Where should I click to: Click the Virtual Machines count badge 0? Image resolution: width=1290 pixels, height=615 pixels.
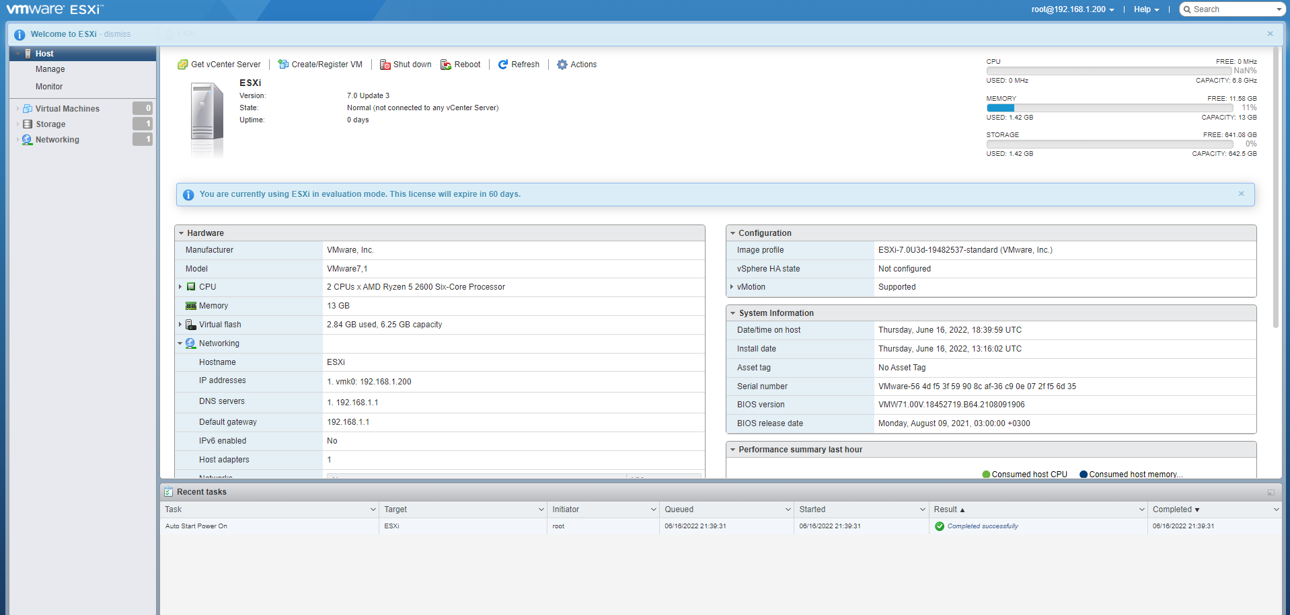coord(143,108)
